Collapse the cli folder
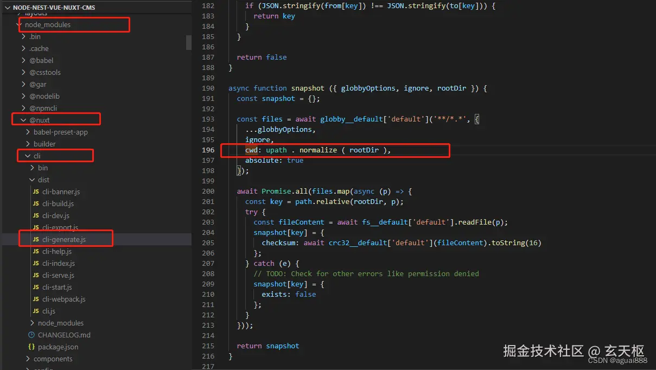Screen dimensions: 656x370 (28, 156)
